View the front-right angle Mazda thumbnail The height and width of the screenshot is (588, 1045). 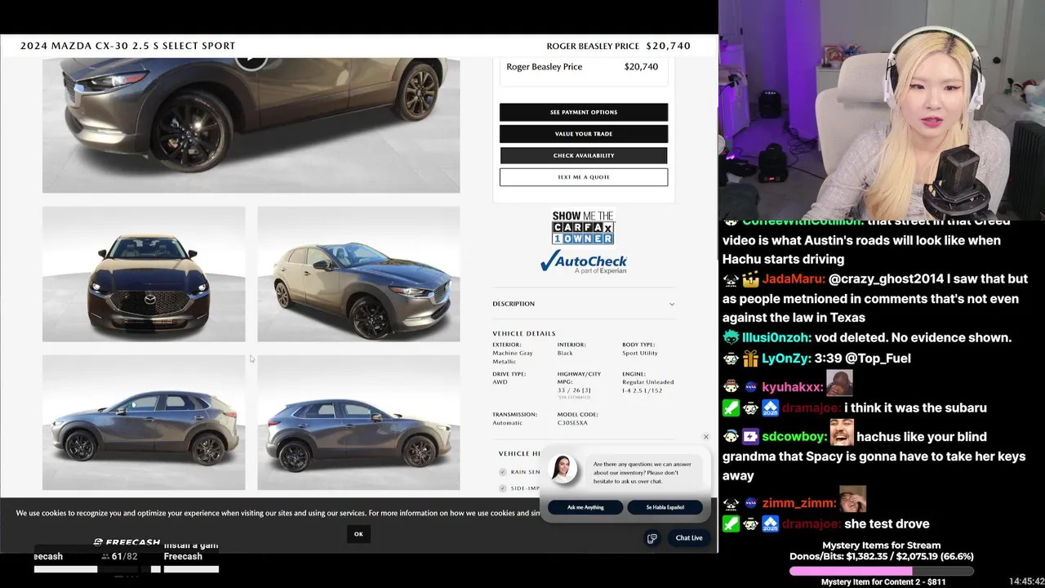358,274
